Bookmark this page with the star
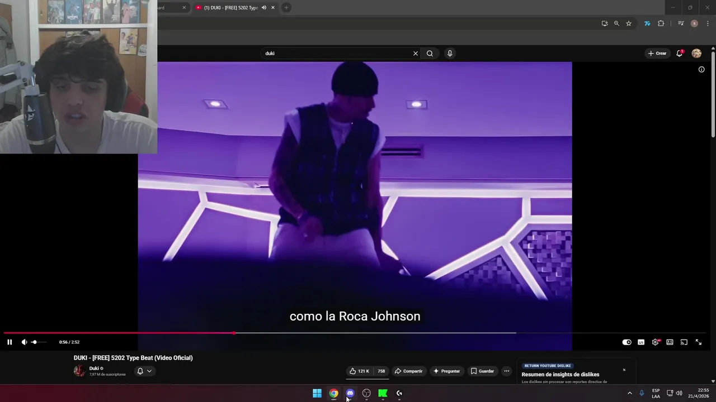This screenshot has width=716, height=402. click(629, 23)
